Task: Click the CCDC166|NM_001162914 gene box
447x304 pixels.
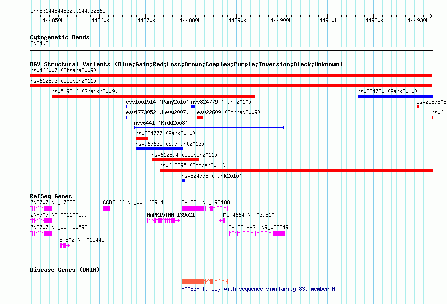Action: 106,208
